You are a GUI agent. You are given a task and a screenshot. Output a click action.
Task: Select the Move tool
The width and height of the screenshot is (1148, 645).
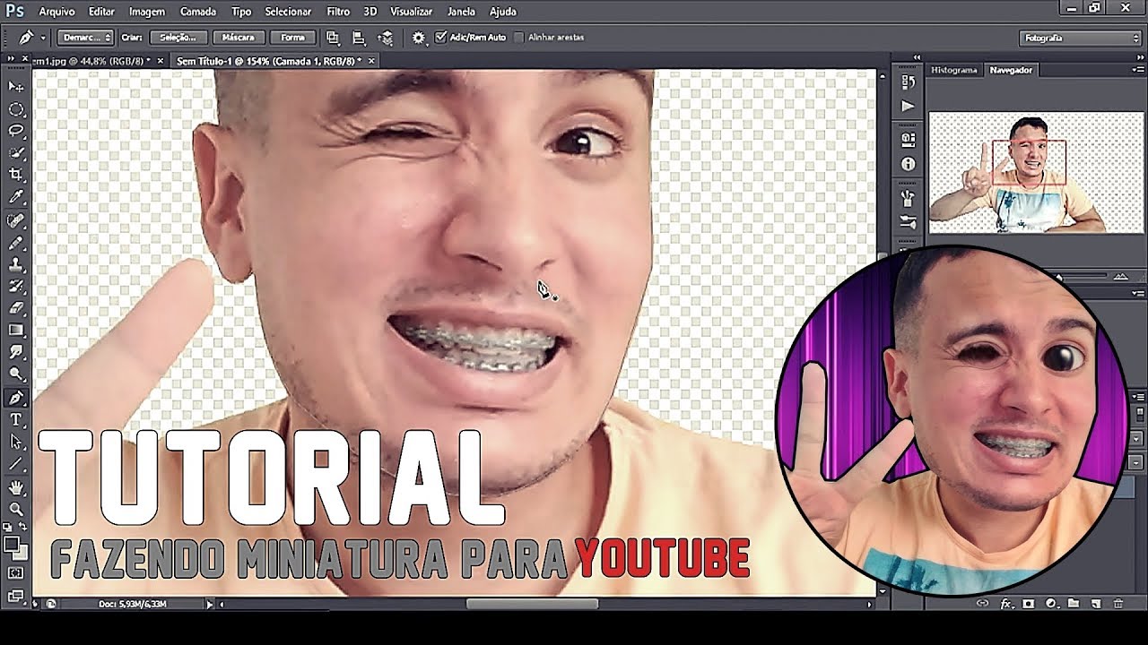coord(16,86)
